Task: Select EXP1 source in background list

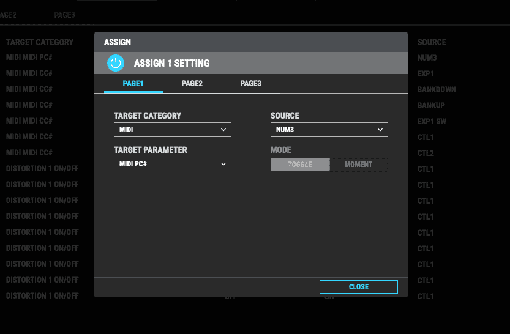Action: pos(426,74)
